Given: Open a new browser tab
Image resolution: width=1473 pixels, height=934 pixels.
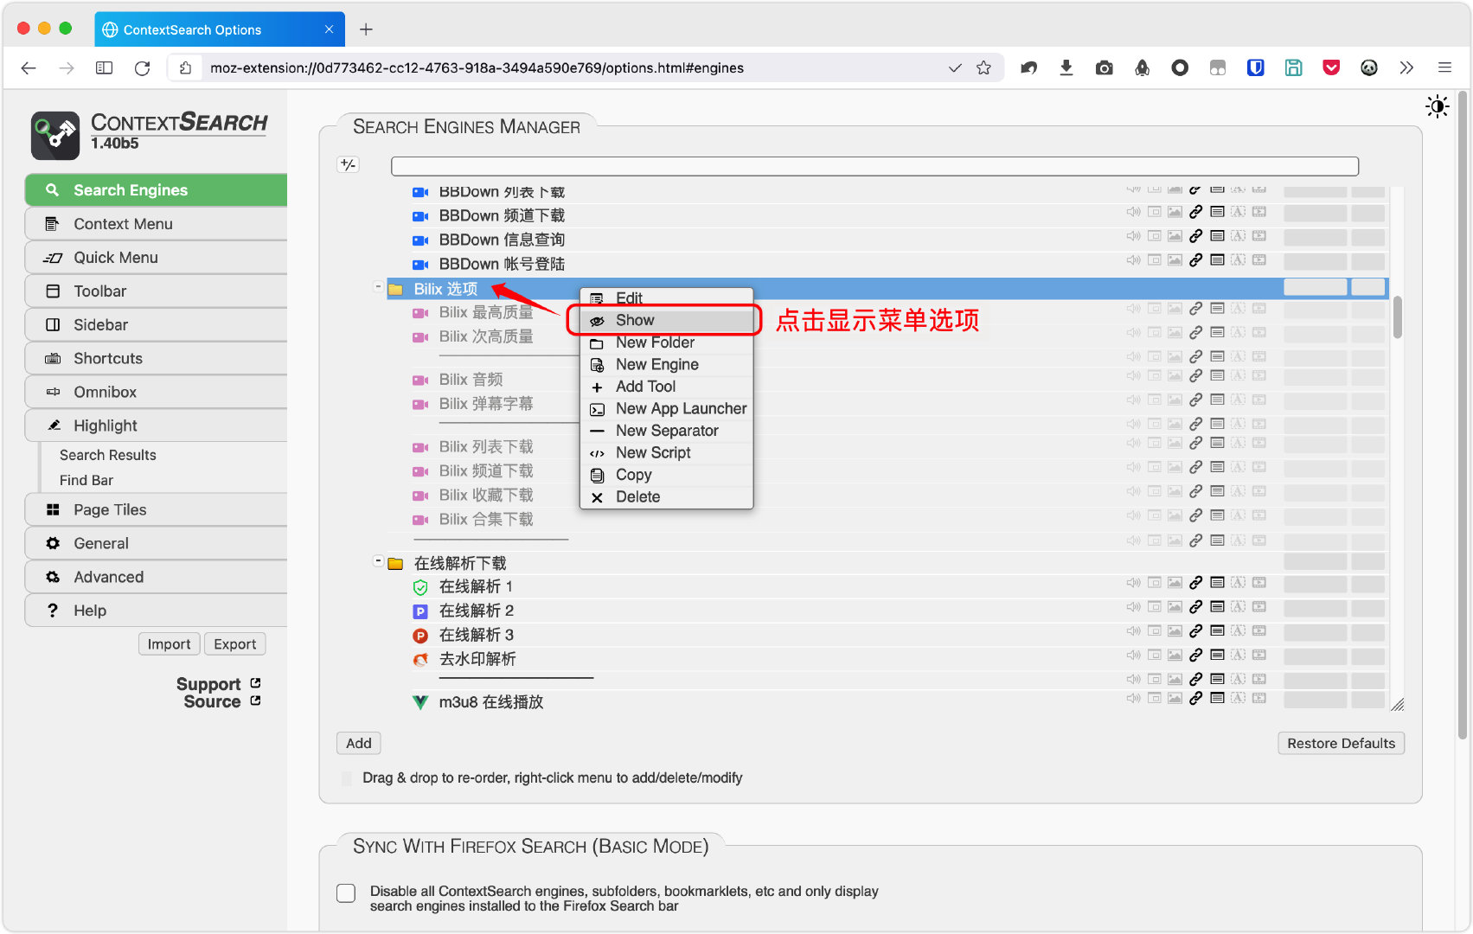Looking at the screenshot, I should click(367, 29).
